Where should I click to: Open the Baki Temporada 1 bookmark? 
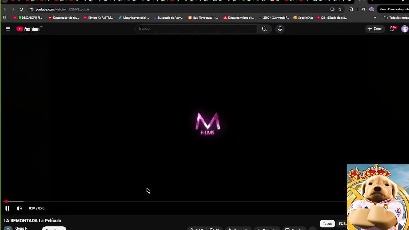point(203,18)
